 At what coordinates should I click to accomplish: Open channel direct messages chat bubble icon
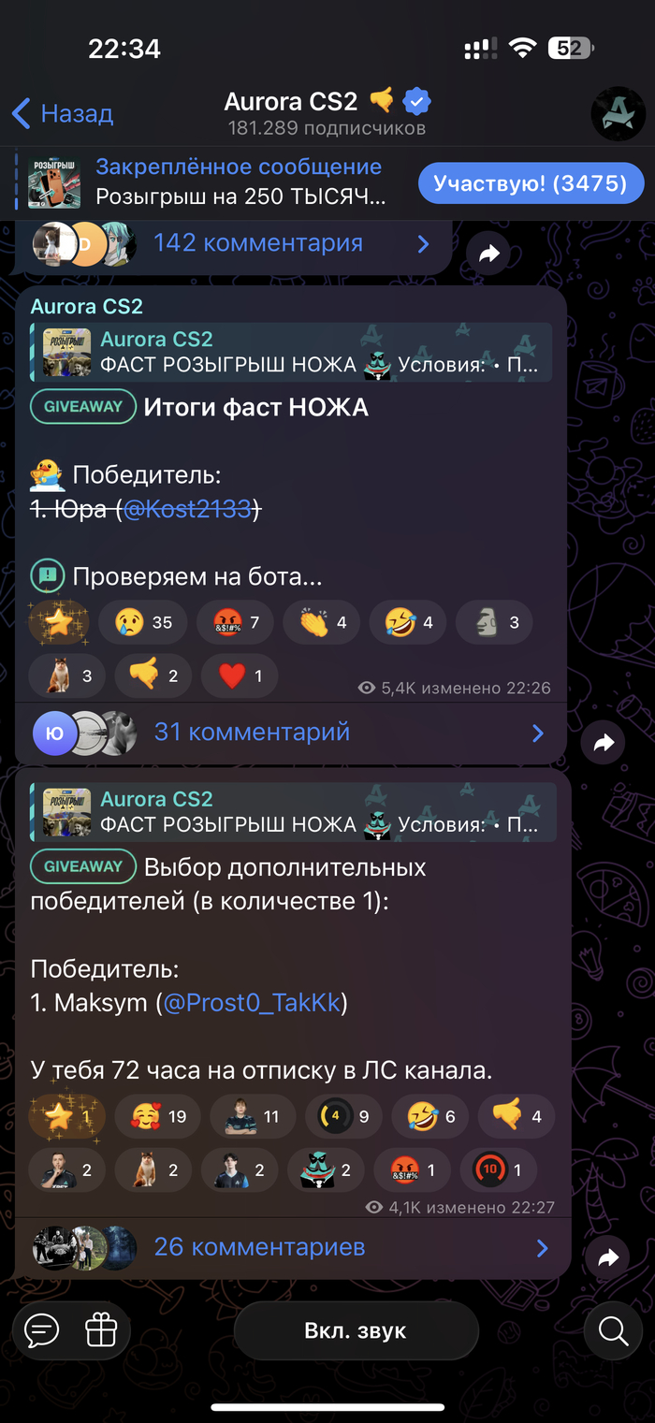coord(42,1329)
